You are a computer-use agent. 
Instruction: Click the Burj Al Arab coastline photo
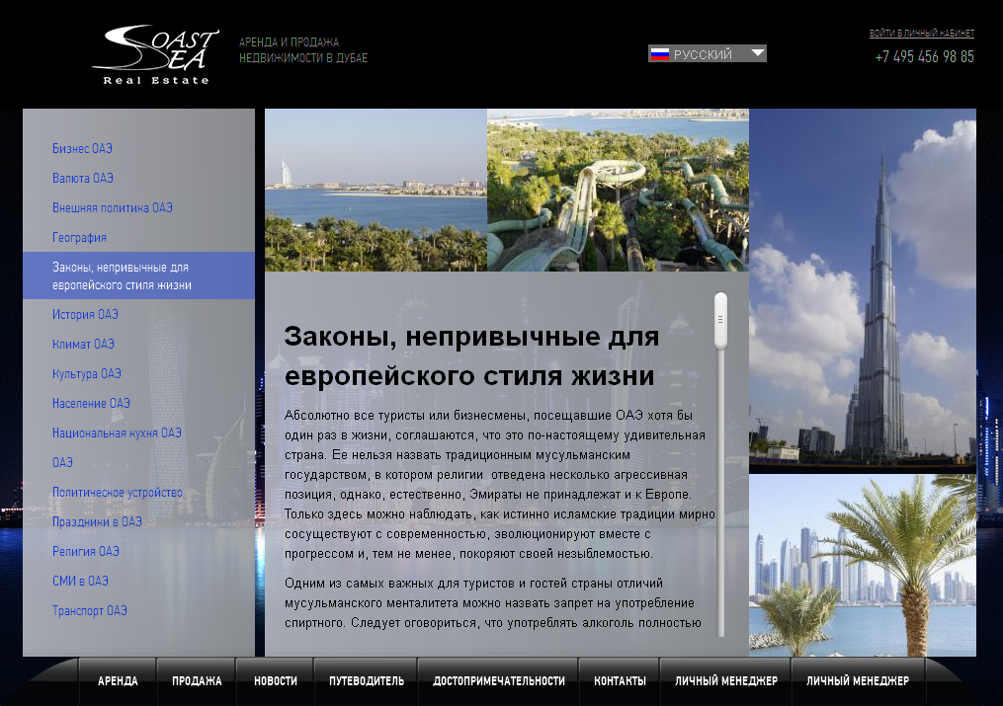pyautogui.click(x=376, y=190)
